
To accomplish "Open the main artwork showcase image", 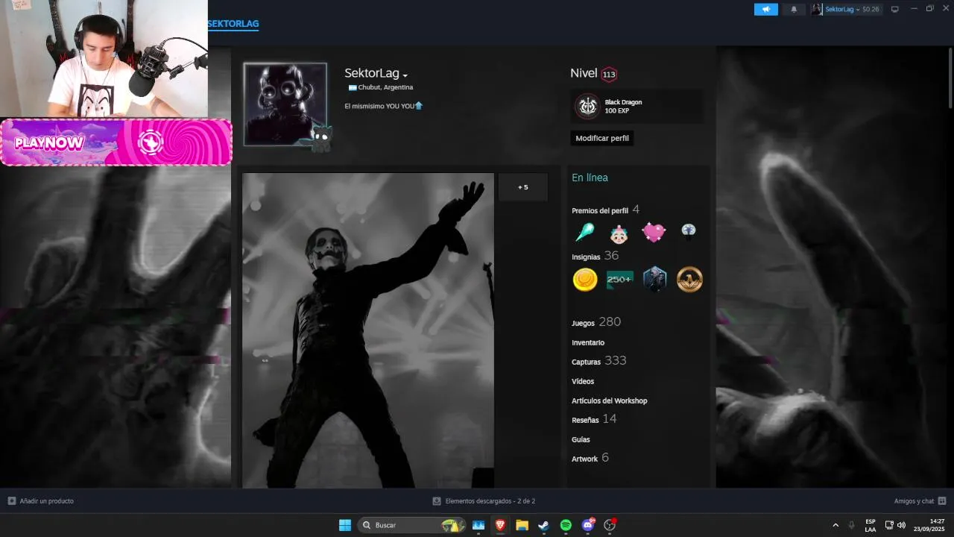I will pyautogui.click(x=368, y=330).
